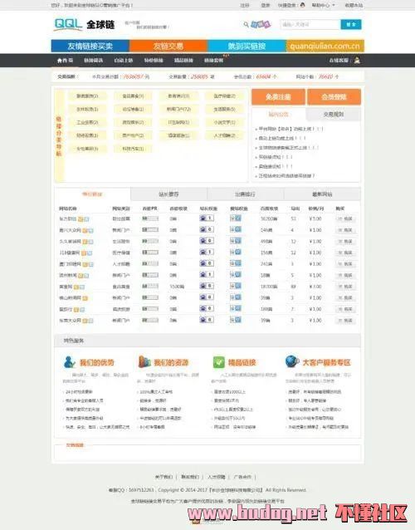Image resolution: width=415 pixels, height=530 pixels.
Task: Open the 交易规则 tab in the right panel
Action: (x=334, y=115)
